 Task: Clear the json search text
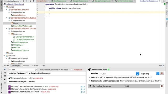tap(36, 70)
